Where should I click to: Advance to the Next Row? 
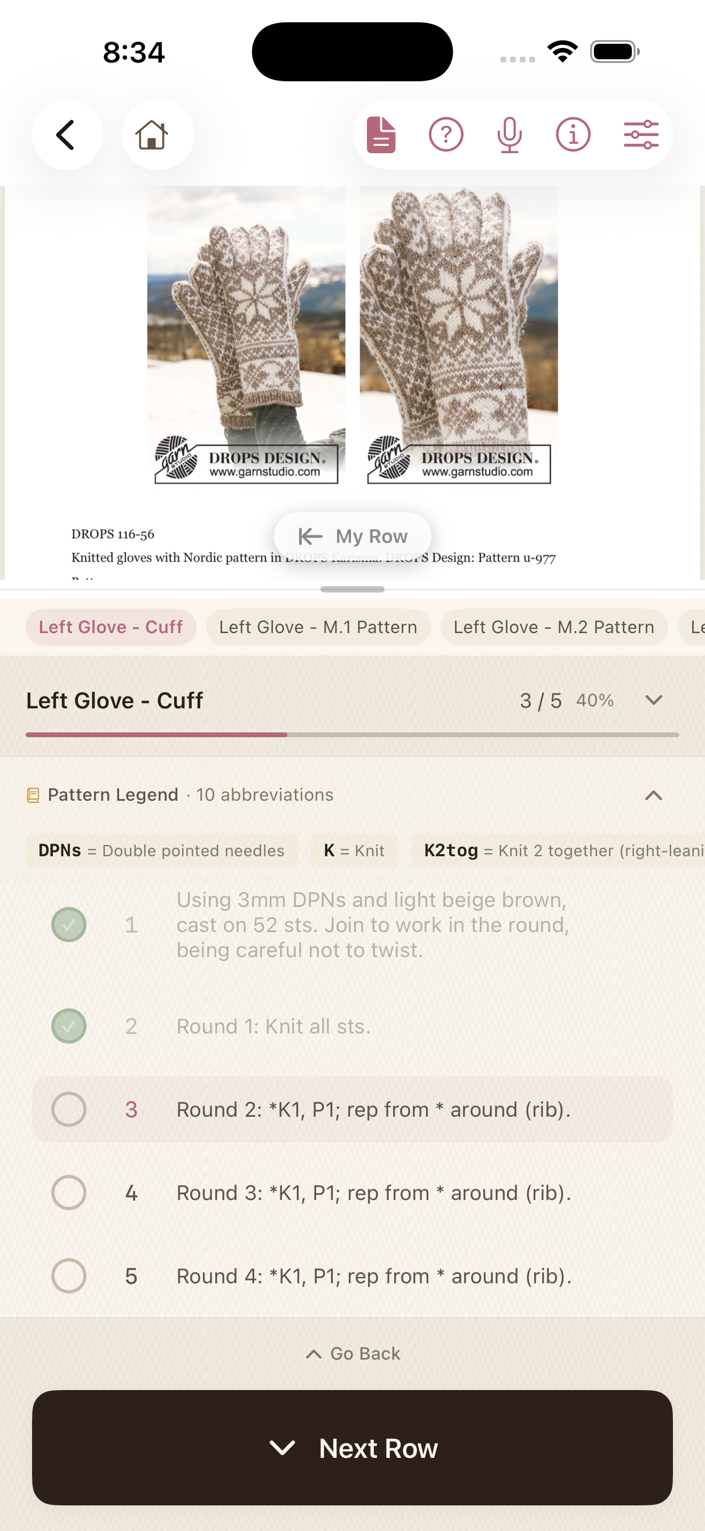click(x=352, y=1448)
